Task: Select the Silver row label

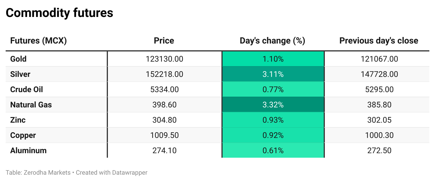Action: pos(20,74)
